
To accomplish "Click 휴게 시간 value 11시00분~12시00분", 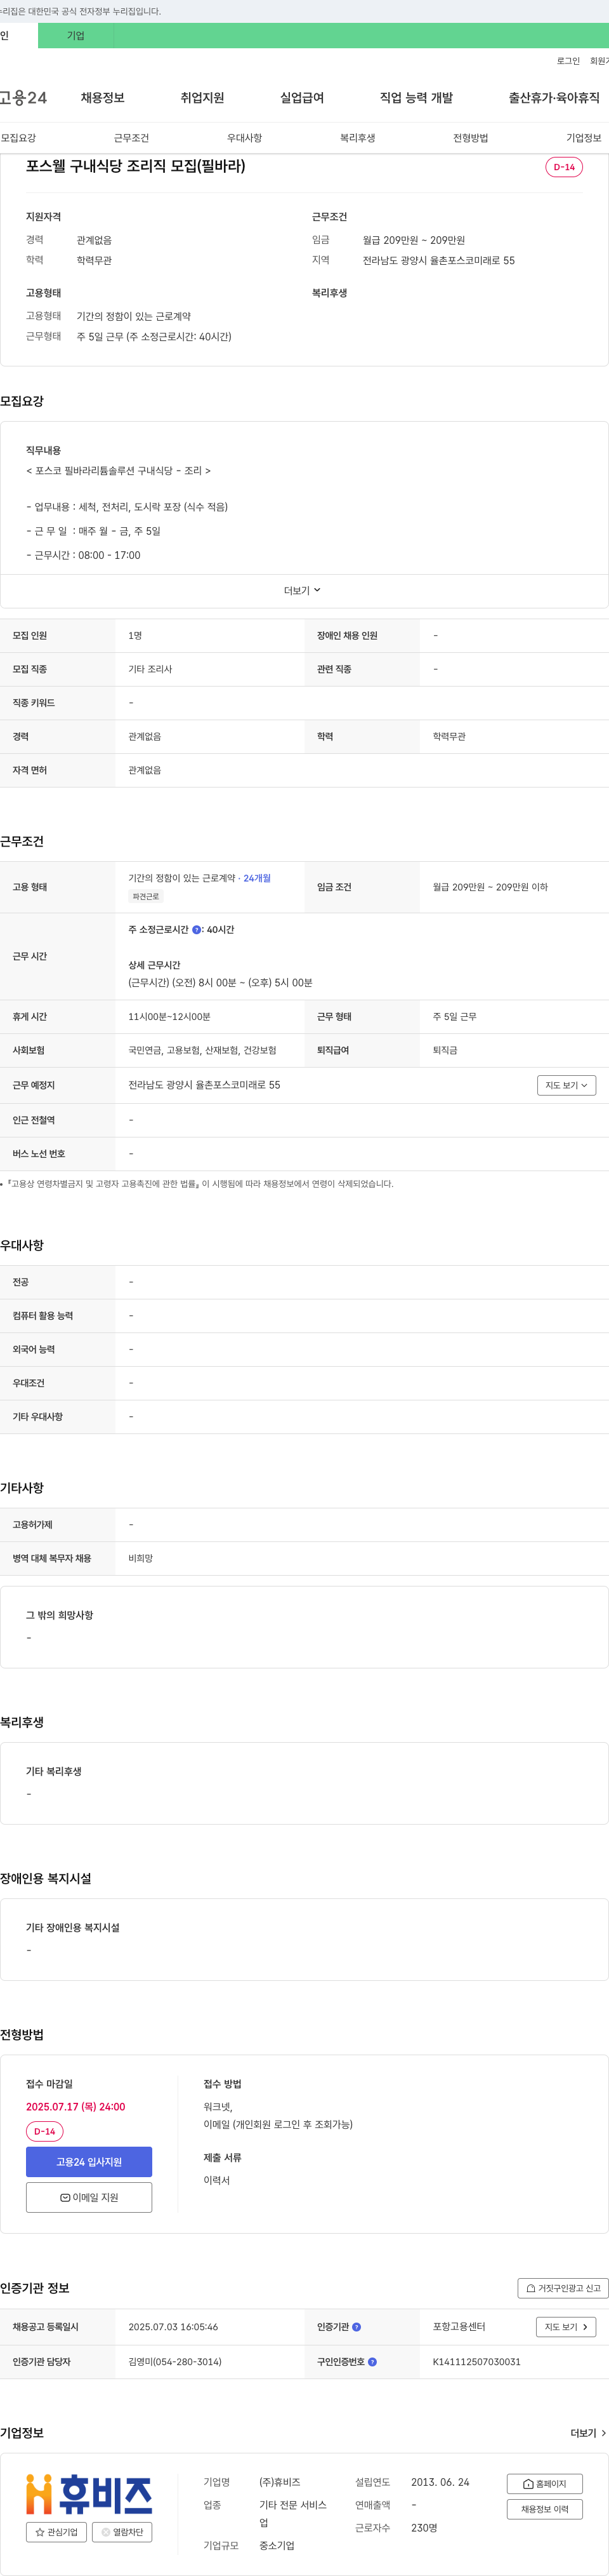I will [169, 1017].
